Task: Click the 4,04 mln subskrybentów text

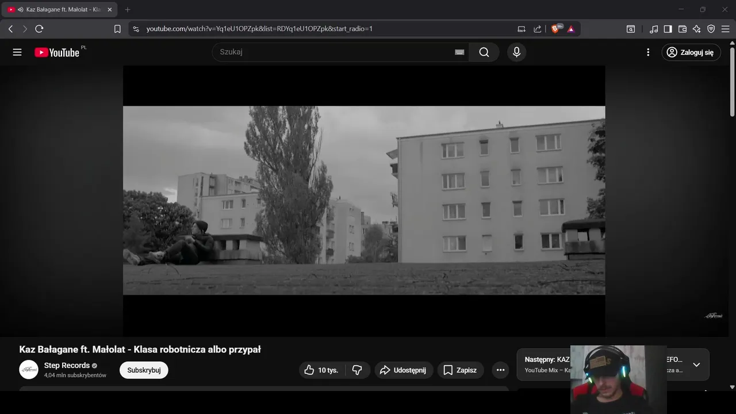Action: pyautogui.click(x=75, y=375)
